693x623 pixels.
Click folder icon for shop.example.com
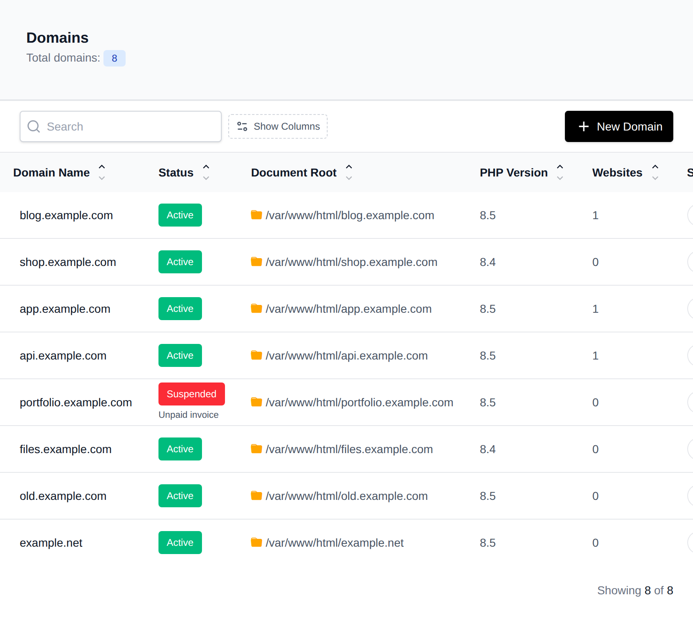tap(257, 261)
